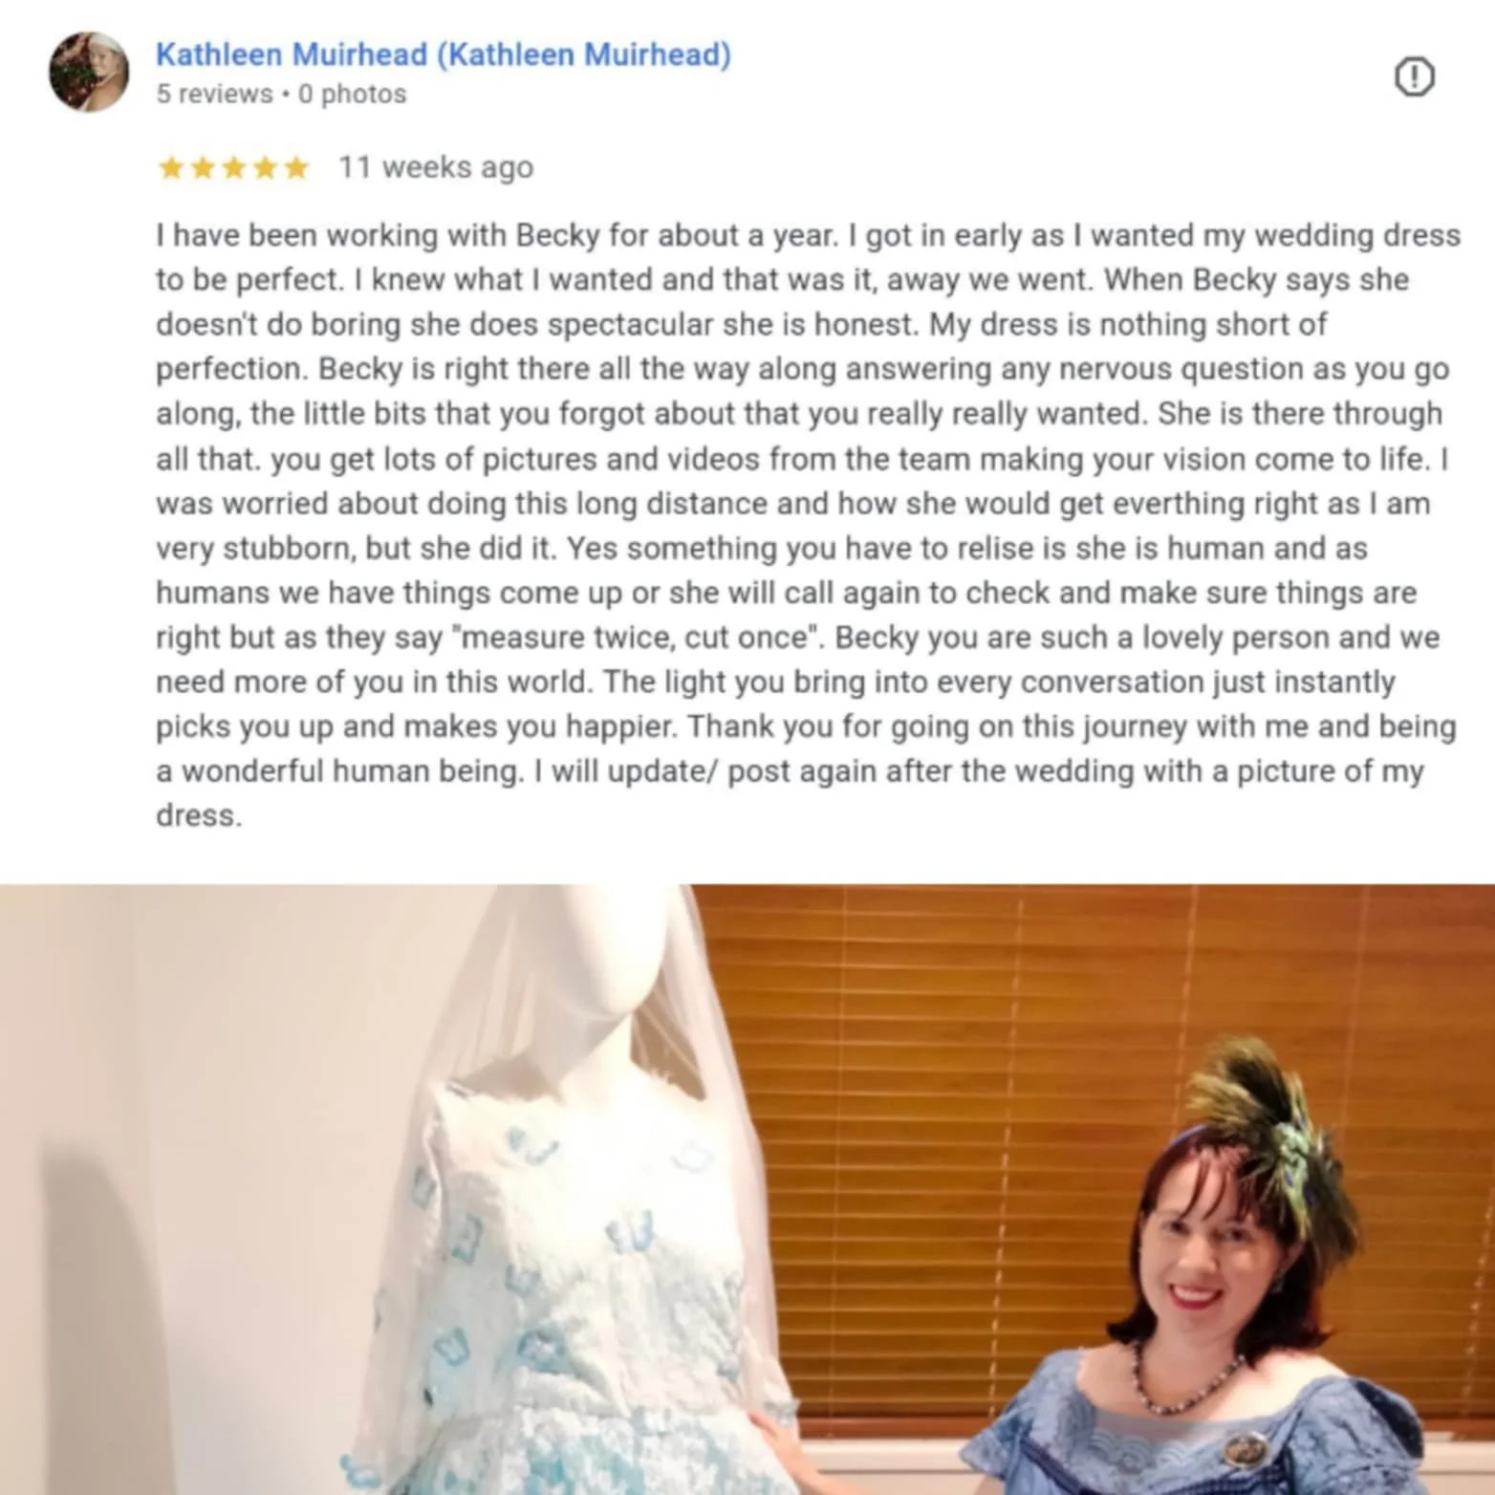Select the third gold rating star
This screenshot has width=1495, height=1495.
[234, 168]
